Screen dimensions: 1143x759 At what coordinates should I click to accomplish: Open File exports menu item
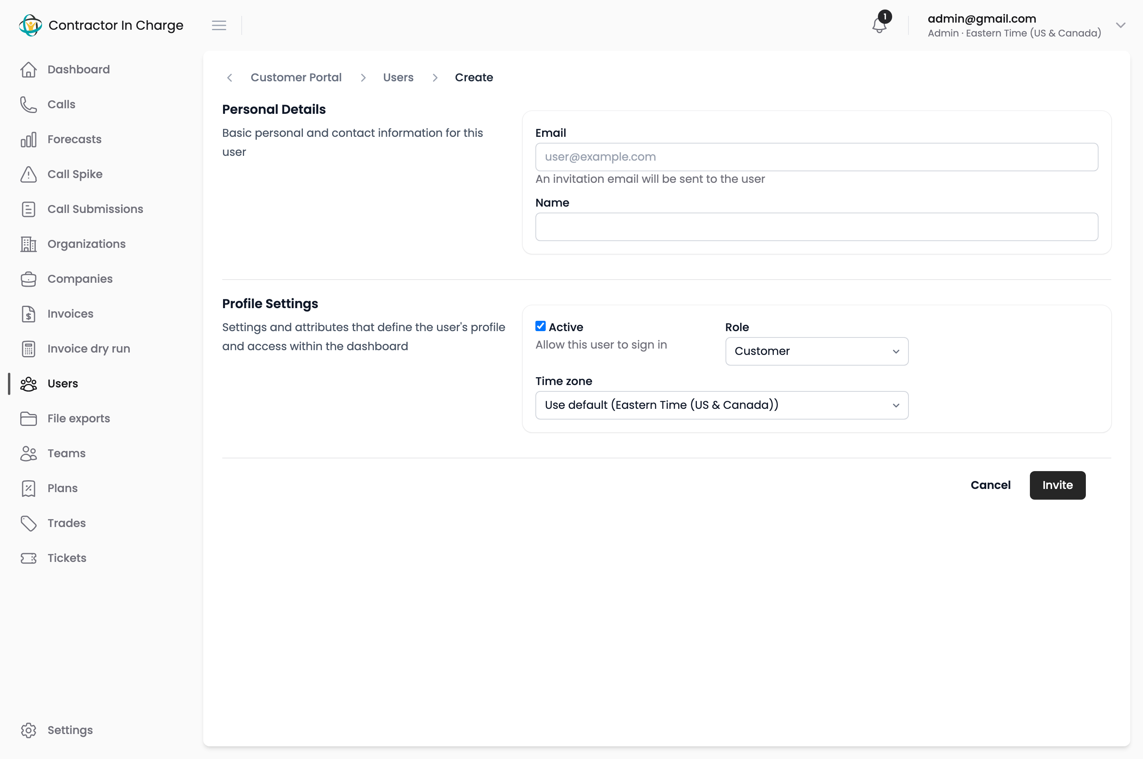(79, 419)
